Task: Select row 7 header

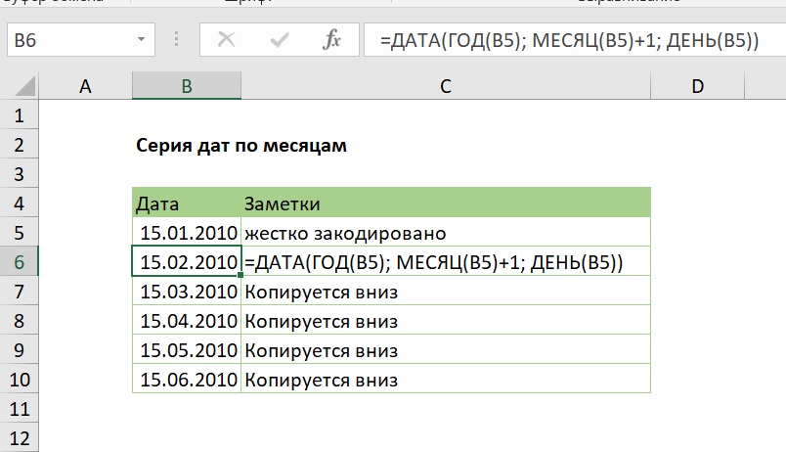Action: coord(19,291)
